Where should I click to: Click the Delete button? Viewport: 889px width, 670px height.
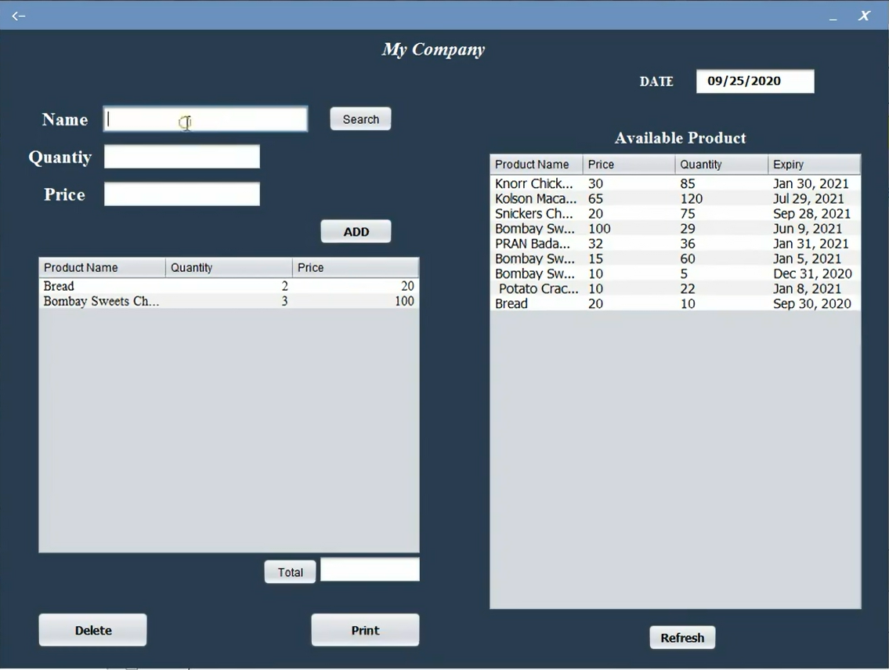[x=93, y=630]
